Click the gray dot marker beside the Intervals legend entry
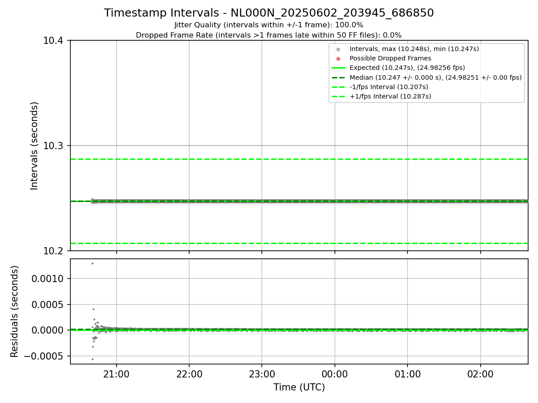 point(338,49)
